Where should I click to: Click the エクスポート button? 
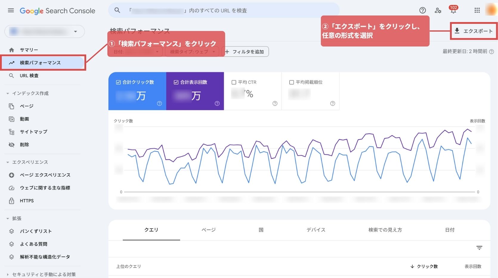point(474,31)
